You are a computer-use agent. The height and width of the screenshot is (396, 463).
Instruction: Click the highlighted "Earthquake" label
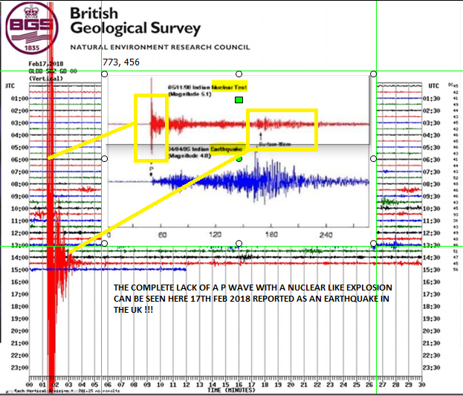point(227,149)
